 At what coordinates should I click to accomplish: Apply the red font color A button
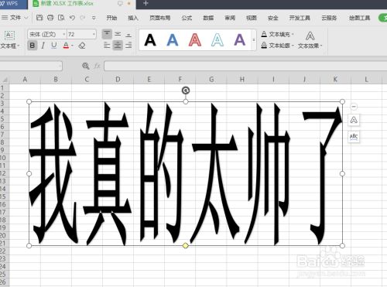click(66, 46)
